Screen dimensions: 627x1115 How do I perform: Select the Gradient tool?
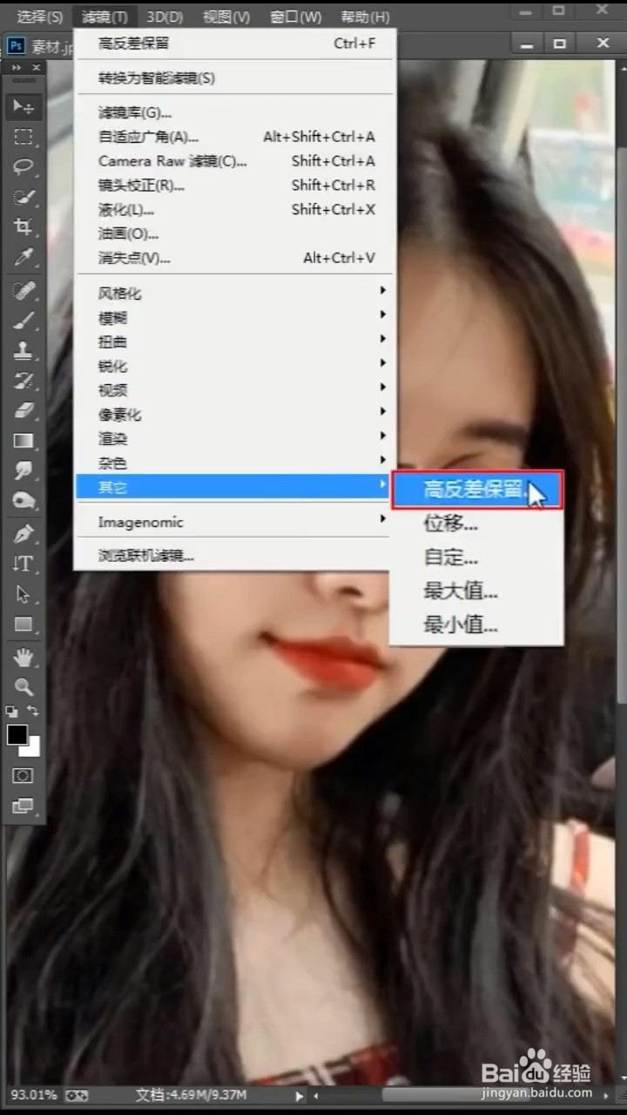(x=24, y=440)
